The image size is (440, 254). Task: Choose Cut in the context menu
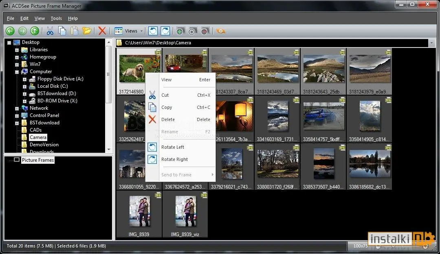click(180, 95)
